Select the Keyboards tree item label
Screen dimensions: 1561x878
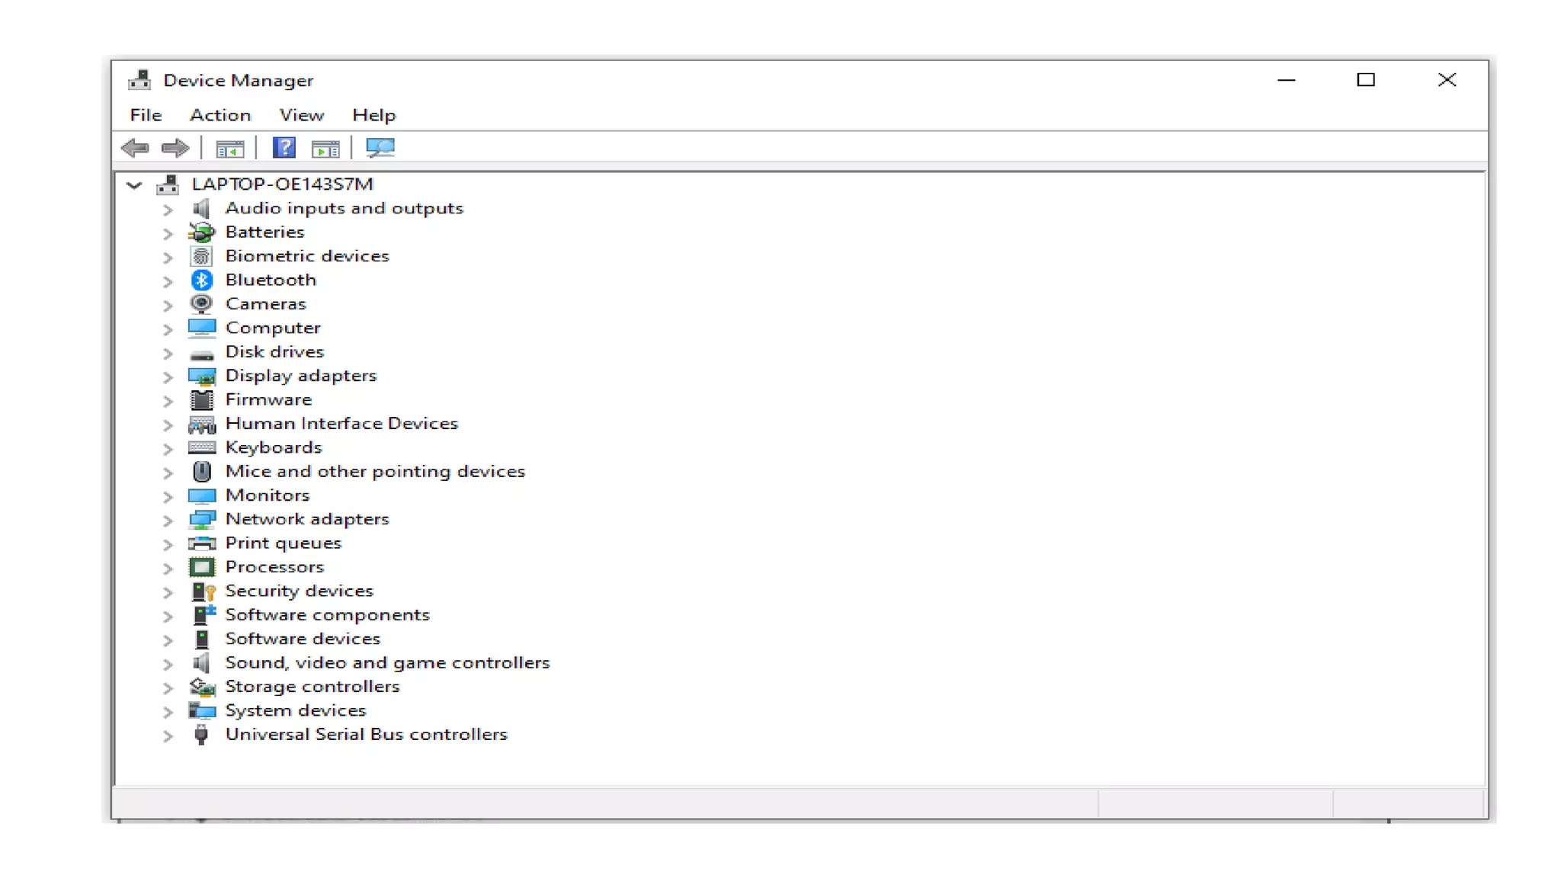tap(274, 447)
